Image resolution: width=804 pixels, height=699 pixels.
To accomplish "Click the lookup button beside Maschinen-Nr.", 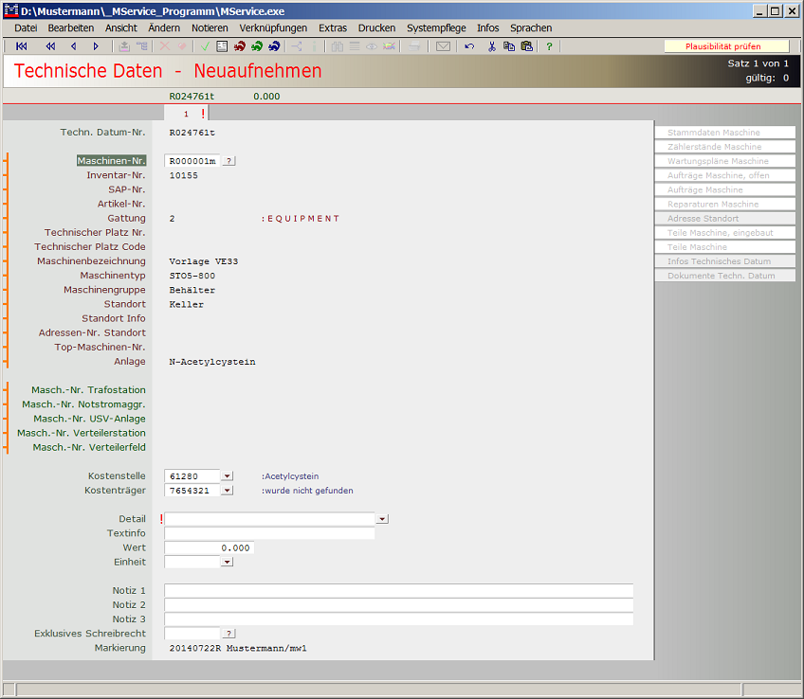I will point(229,161).
